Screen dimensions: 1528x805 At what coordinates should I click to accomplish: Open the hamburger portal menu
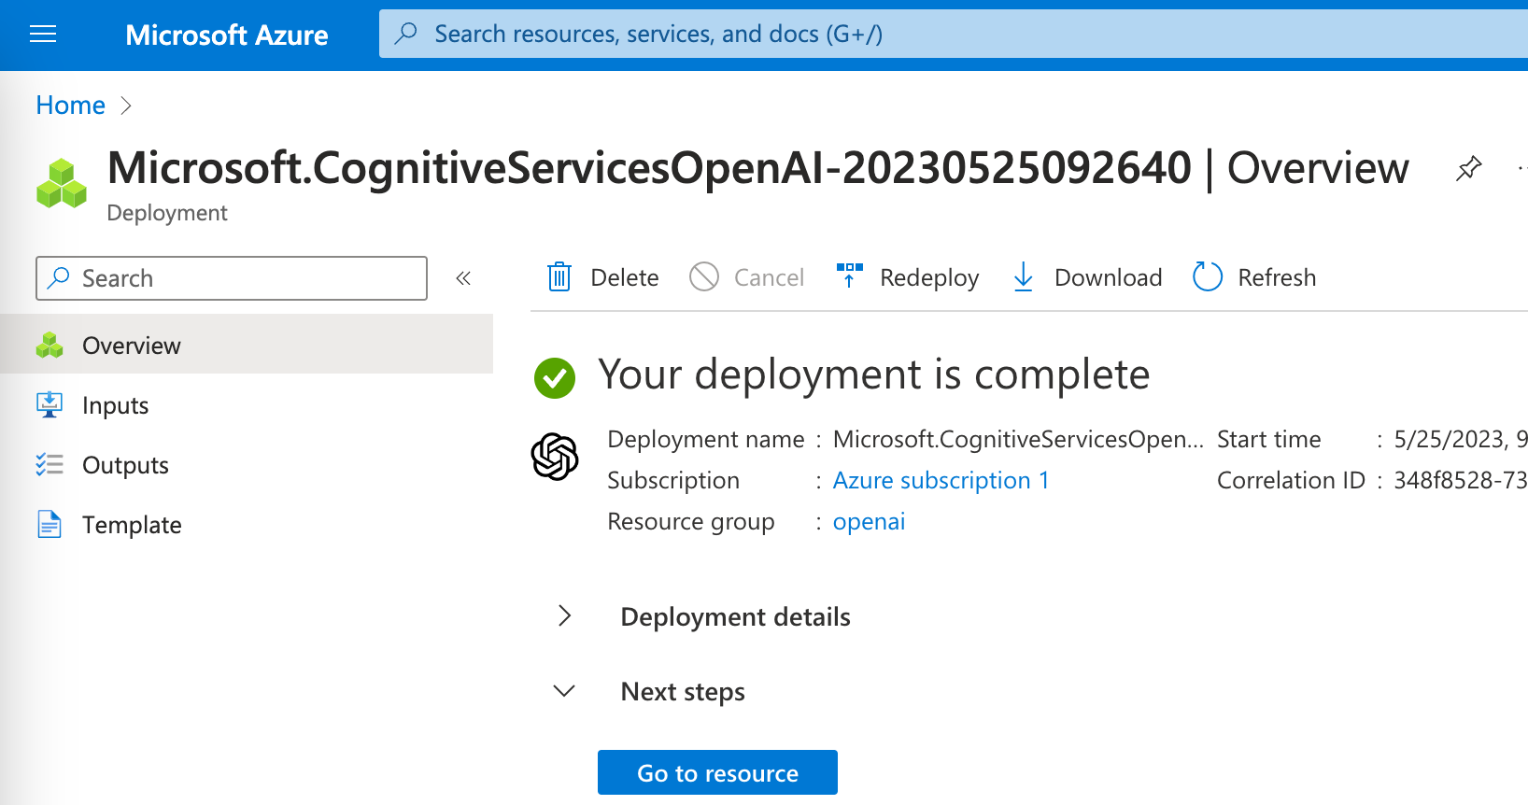tap(43, 35)
